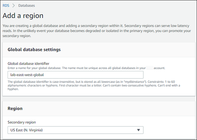Viewport: 197px width, 140px height.
Task: Click the Region section header
Action: [x=15, y=108]
